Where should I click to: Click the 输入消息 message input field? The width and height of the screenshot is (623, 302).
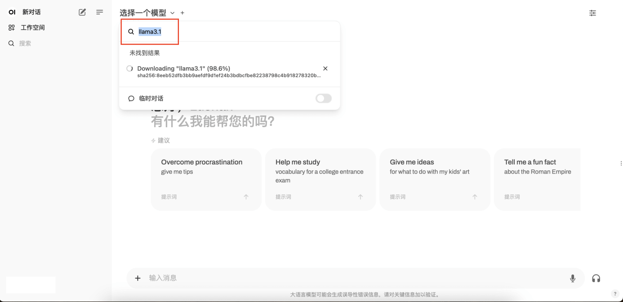(x=315, y=278)
